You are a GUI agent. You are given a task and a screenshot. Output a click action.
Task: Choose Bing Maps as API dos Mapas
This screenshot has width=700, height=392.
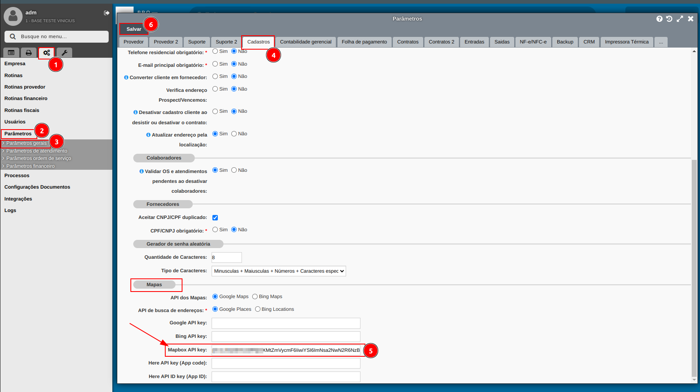[x=255, y=296]
